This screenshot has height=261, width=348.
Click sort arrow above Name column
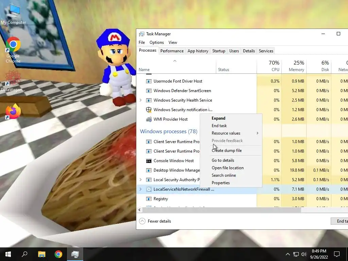(x=175, y=61)
